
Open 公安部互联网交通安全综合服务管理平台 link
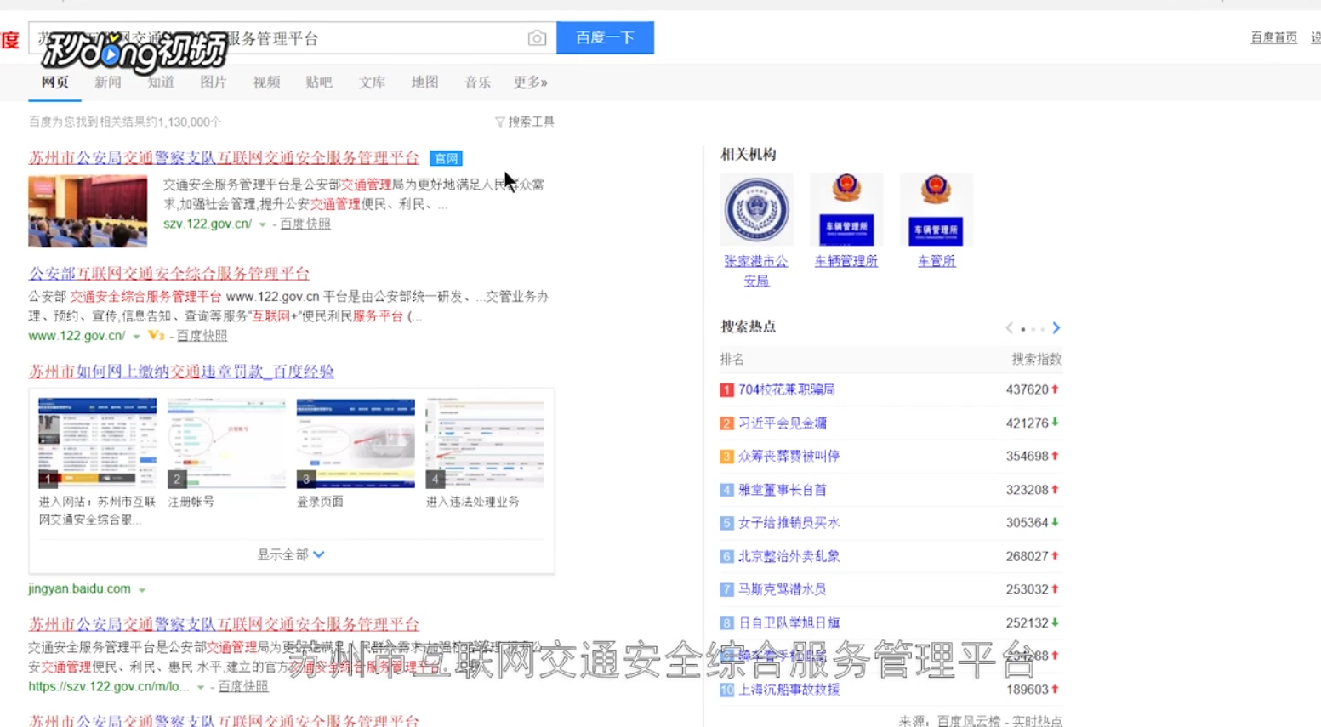pyautogui.click(x=168, y=273)
